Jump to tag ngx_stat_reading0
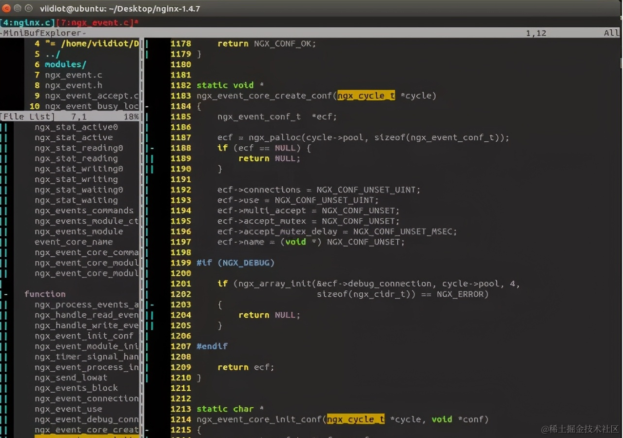623x438 pixels. coord(79,148)
